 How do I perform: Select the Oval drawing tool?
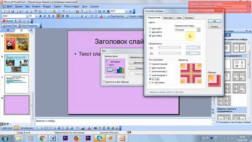coord(50,128)
